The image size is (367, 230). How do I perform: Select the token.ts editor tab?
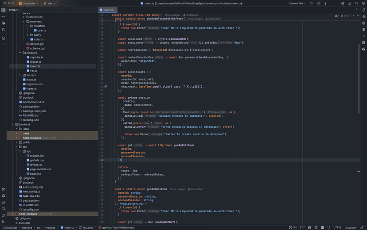point(108,9)
